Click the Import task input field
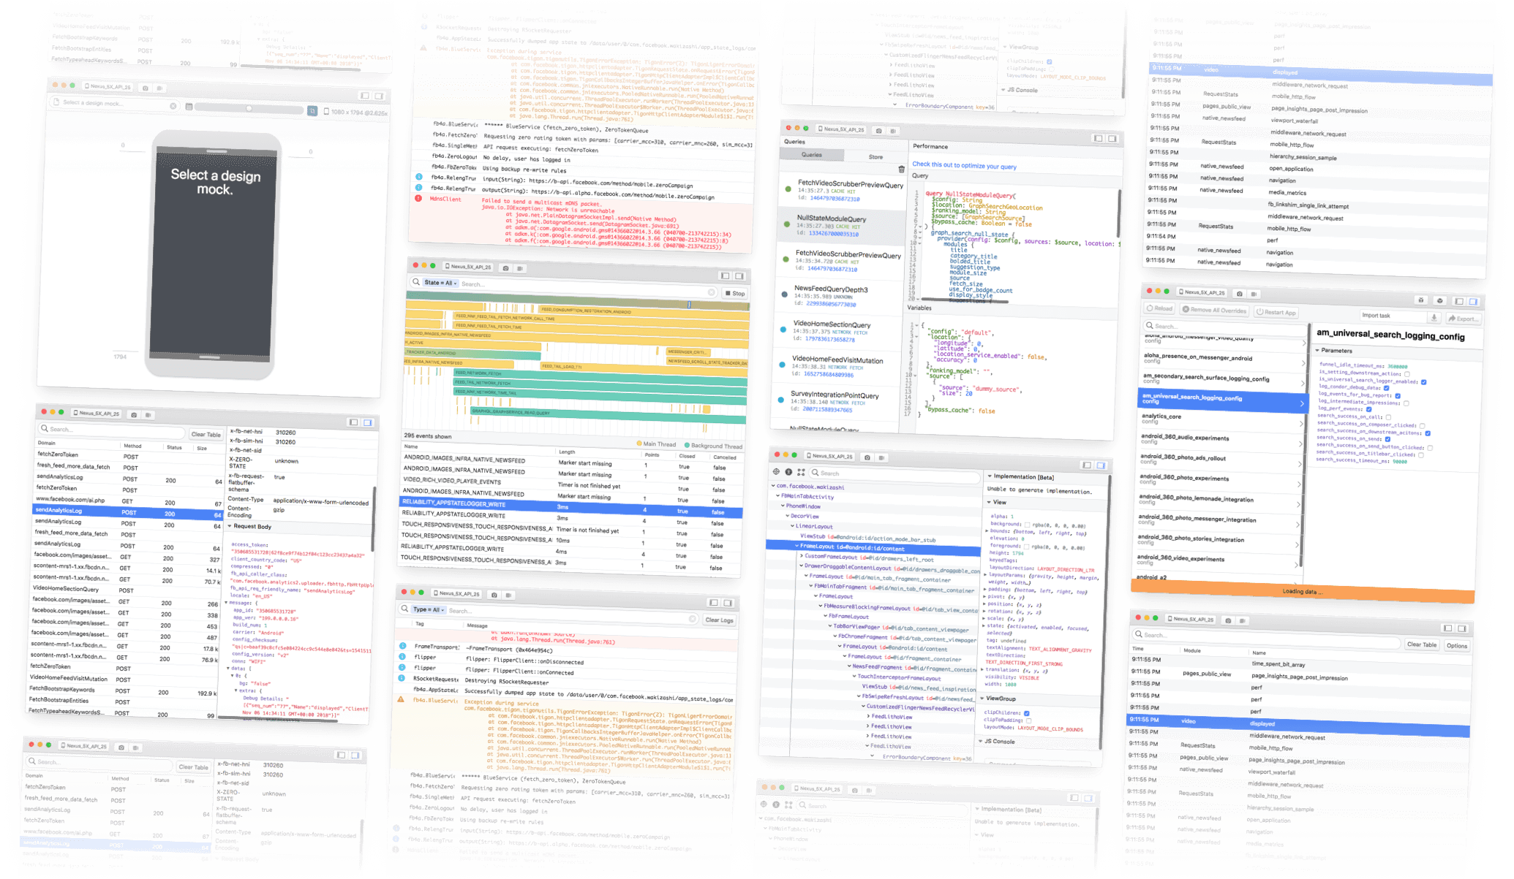 click(1393, 316)
